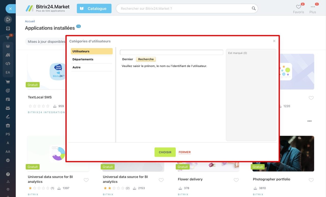
Task: Open the contact card icon in the sidebar
Action: tap(8, 99)
